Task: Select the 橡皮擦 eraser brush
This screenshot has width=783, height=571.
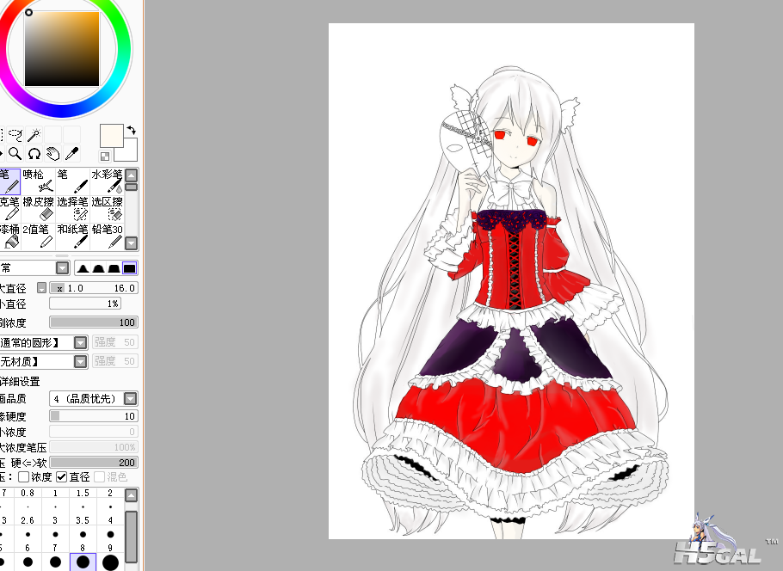Action: [39, 207]
